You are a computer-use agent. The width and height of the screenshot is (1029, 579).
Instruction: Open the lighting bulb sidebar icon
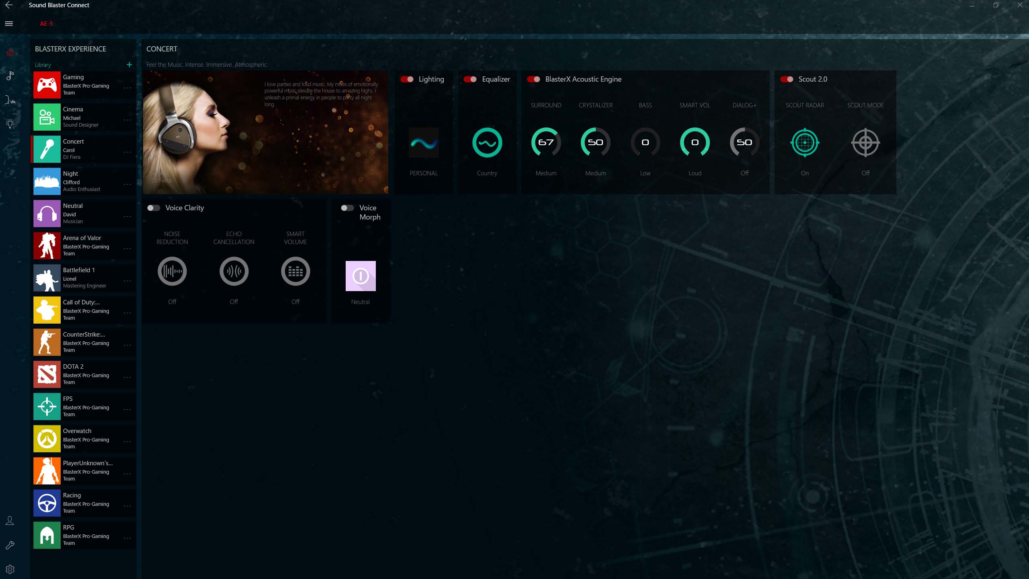click(x=10, y=123)
